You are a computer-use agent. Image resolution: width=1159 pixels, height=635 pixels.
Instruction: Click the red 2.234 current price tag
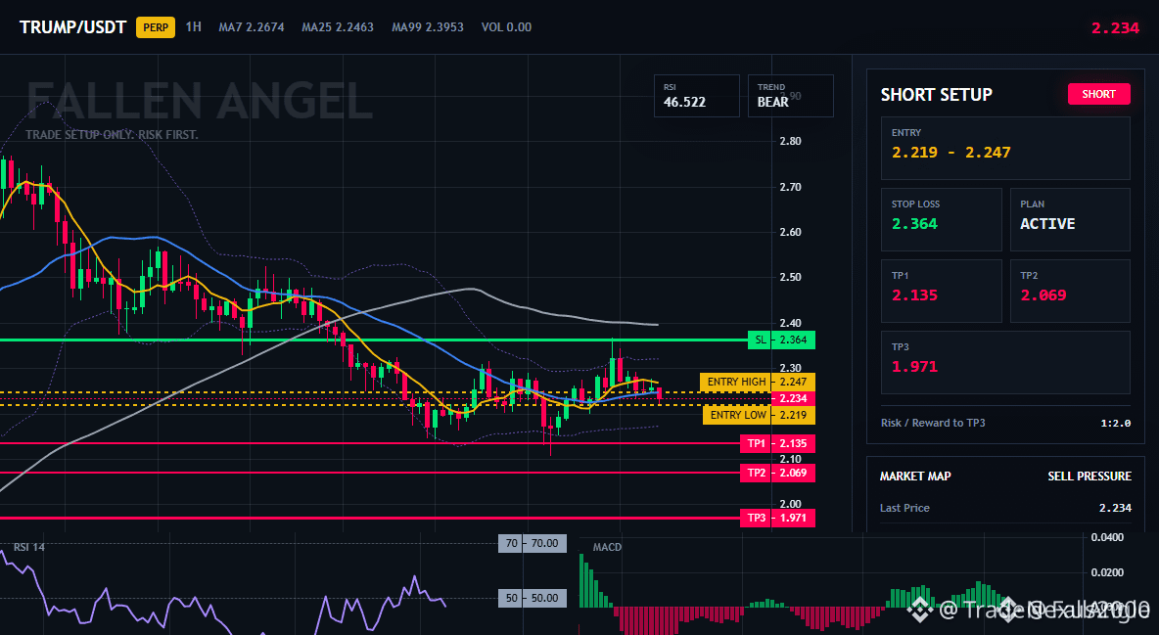coord(793,398)
